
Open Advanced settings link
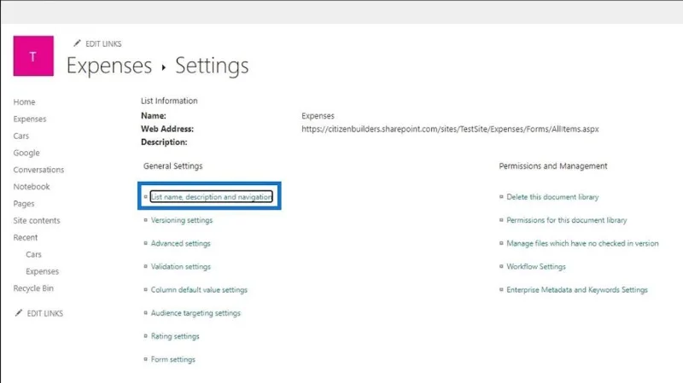180,243
